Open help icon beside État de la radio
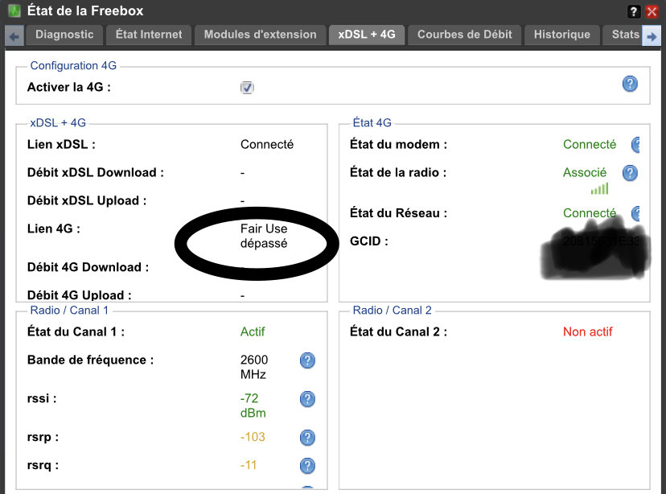The image size is (666, 494). 630,173
